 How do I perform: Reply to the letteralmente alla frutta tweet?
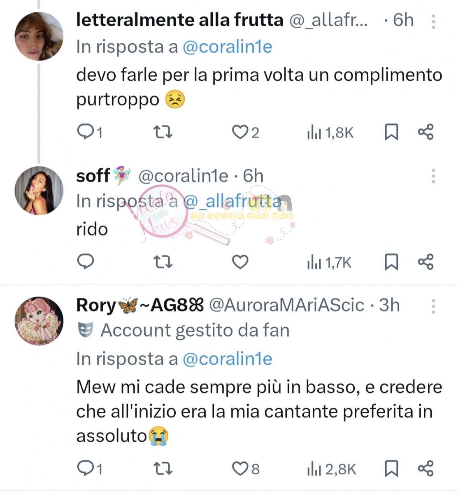[x=86, y=132]
